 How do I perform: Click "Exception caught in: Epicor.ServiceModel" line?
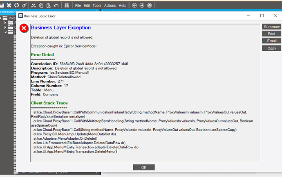64,46
